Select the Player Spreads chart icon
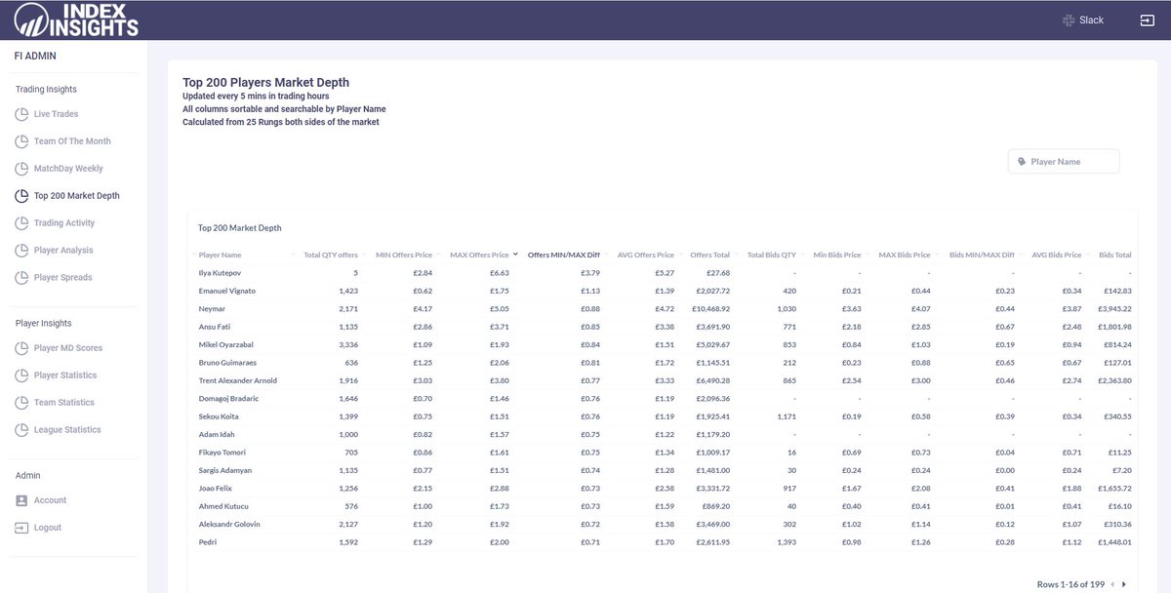Image resolution: width=1171 pixels, height=593 pixels. click(23, 277)
